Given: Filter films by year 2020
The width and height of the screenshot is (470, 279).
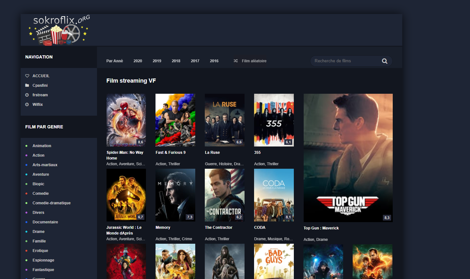Looking at the screenshot, I should click(138, 61).
